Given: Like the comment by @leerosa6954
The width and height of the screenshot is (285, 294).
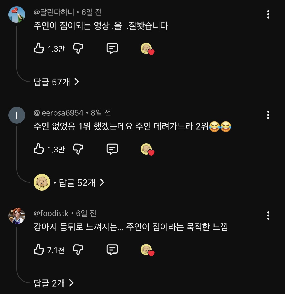Looking at the screenshot, I should pyautogui.click(x=39, y=149).
